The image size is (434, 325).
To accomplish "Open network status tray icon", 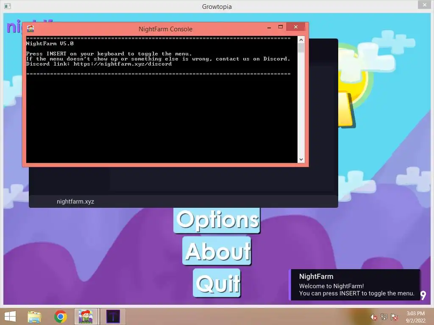I will click(384, 317).
